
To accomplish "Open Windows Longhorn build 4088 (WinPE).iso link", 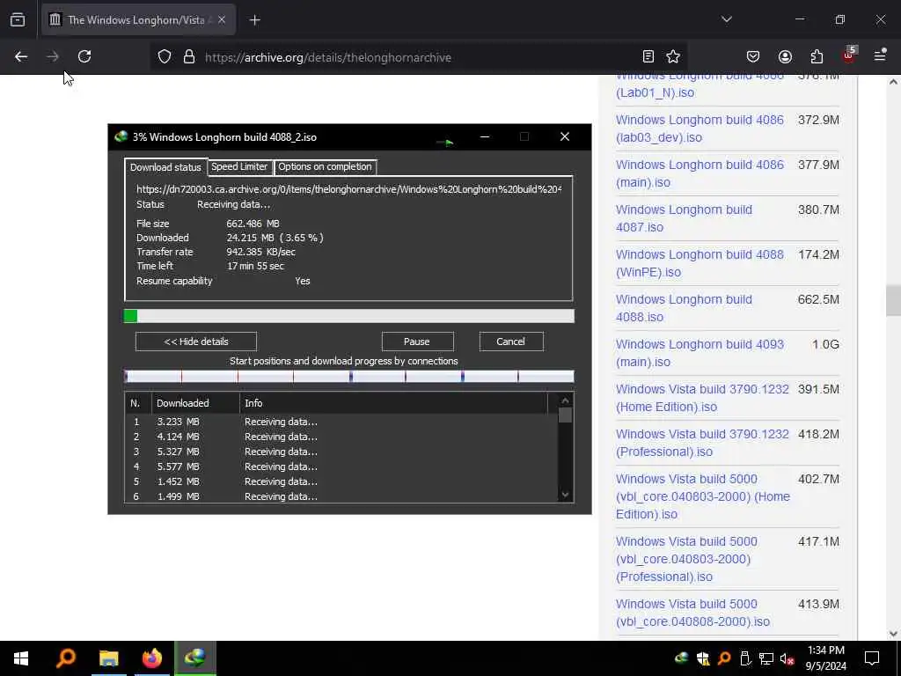I will point(700,263).
